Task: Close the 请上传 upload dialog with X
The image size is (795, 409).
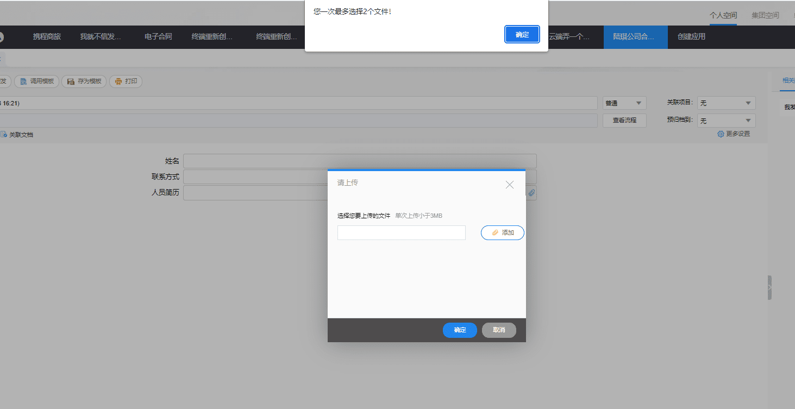Action: point(510,185)
